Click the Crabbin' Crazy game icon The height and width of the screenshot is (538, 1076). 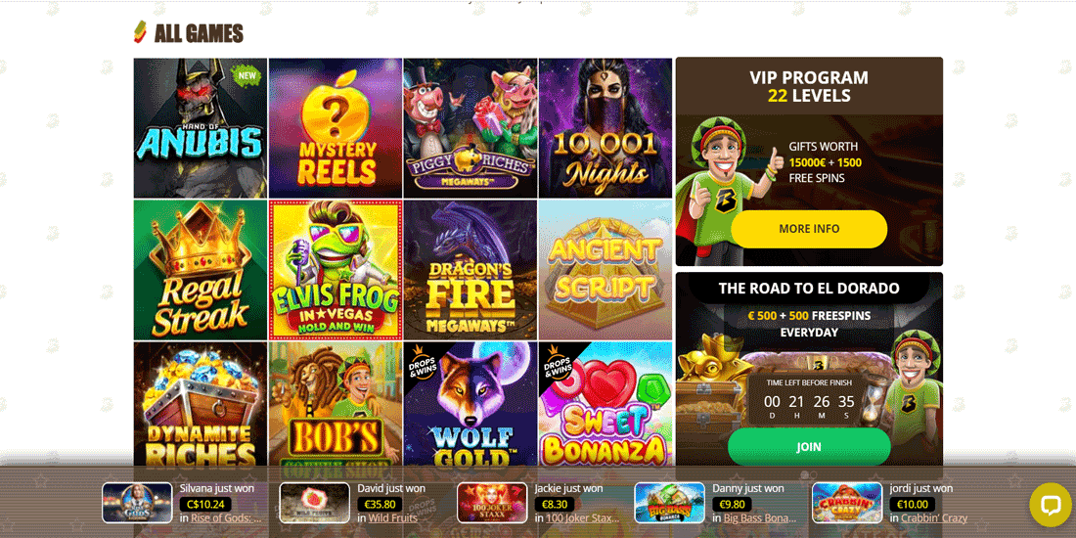[847, 503]
